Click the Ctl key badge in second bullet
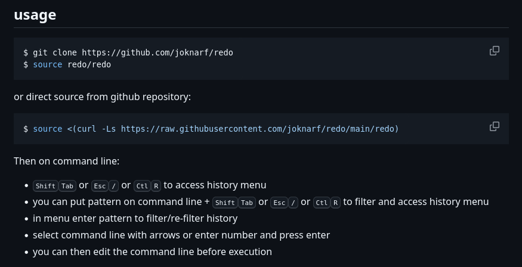The height and width of the screenshot is (267, 522). pyautogui.click(x=322, y=202)
